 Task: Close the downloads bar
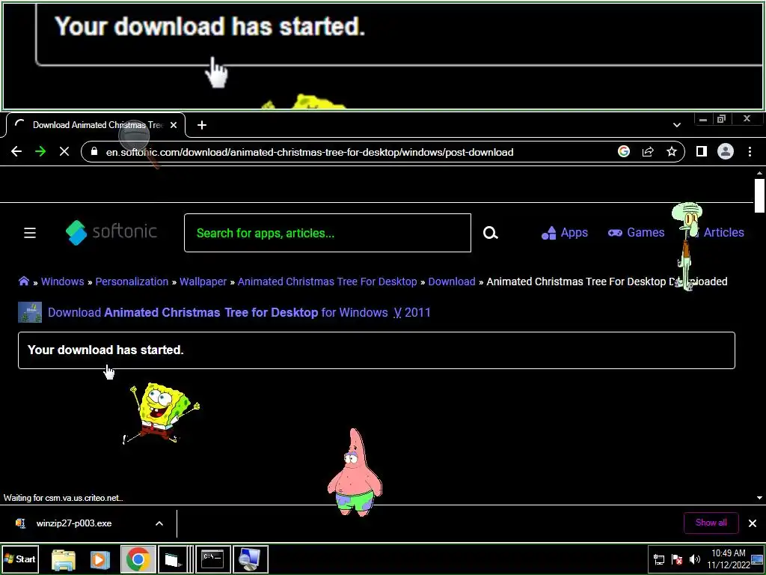pos(753,523)
